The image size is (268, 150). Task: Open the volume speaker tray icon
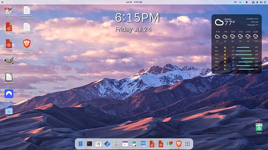261,2
